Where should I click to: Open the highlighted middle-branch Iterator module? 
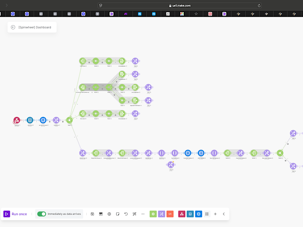pyautogui.click(x=82, y=87)
